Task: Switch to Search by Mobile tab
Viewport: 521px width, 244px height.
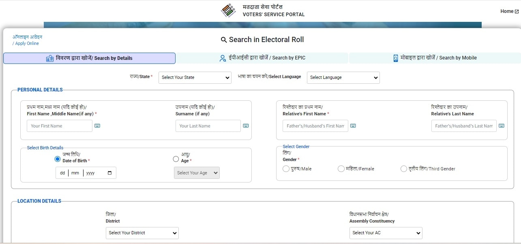Action: point(435,58)
